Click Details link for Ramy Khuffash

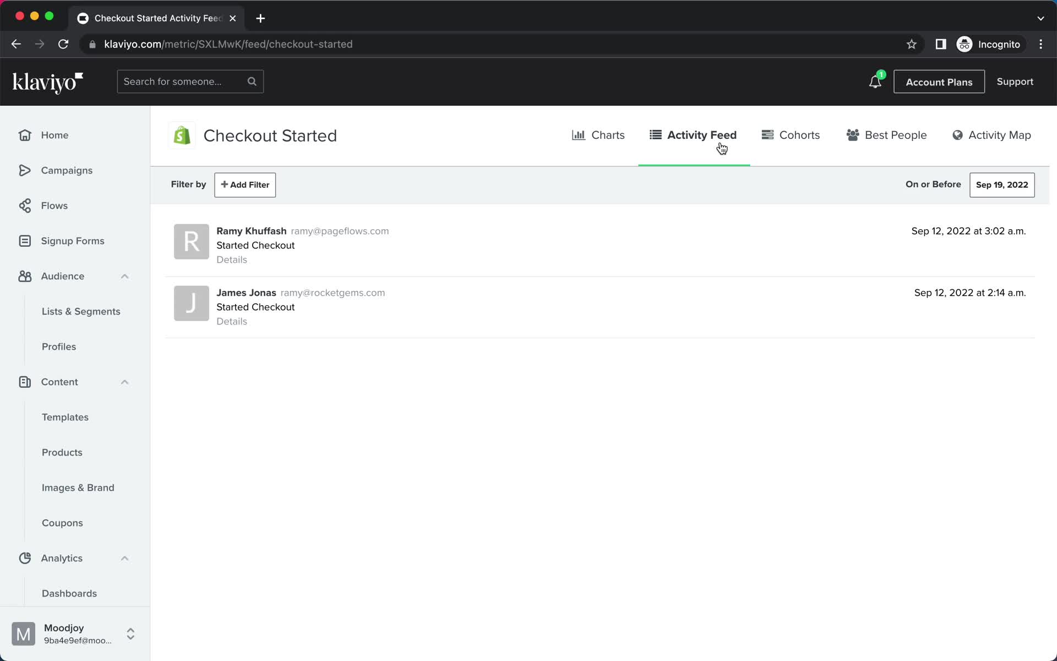(x=231, y=259)
